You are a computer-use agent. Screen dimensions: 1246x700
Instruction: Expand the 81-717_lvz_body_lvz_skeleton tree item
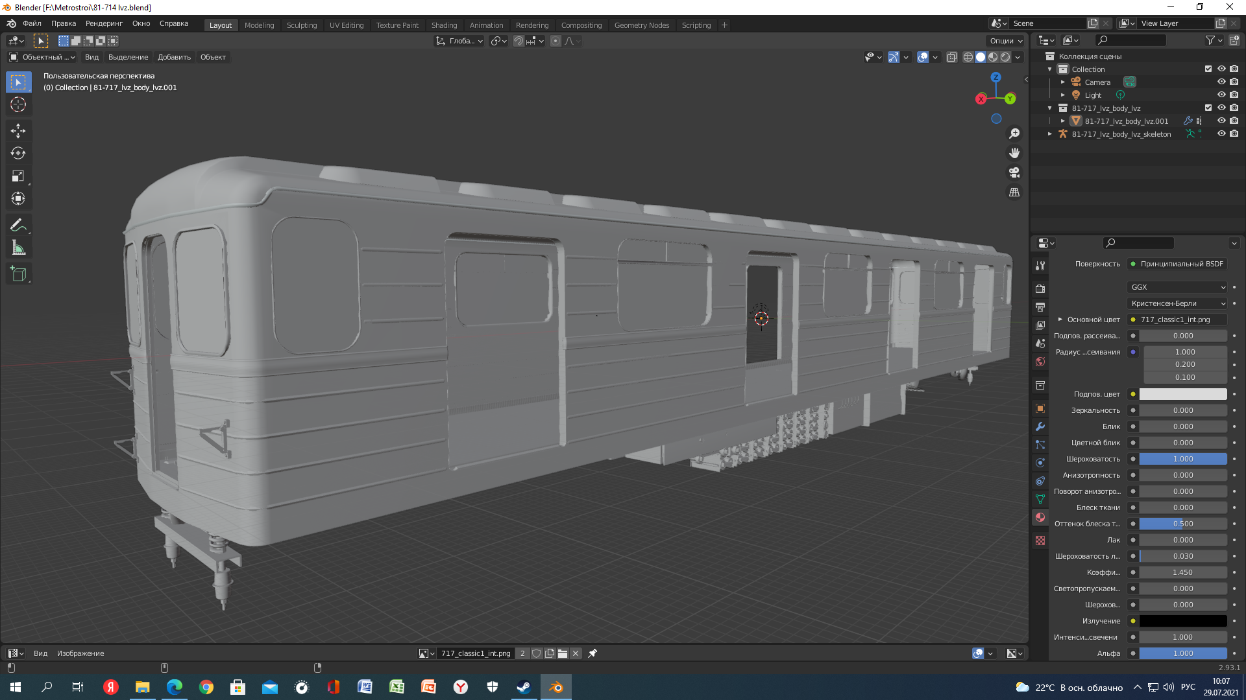(1050, 134)
